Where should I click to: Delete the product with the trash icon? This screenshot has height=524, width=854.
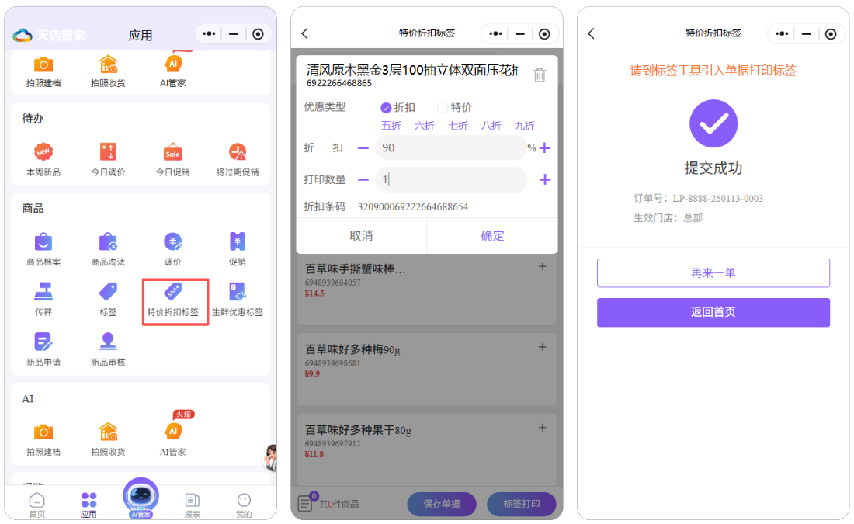(540, 75)
